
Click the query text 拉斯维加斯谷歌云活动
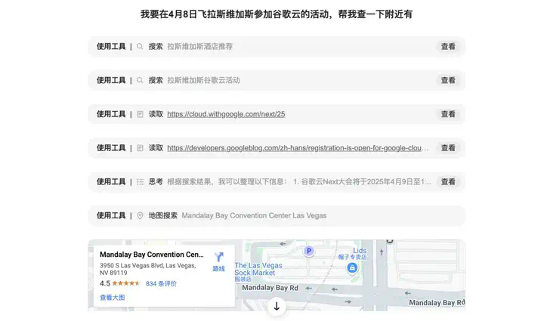[203, 80]
